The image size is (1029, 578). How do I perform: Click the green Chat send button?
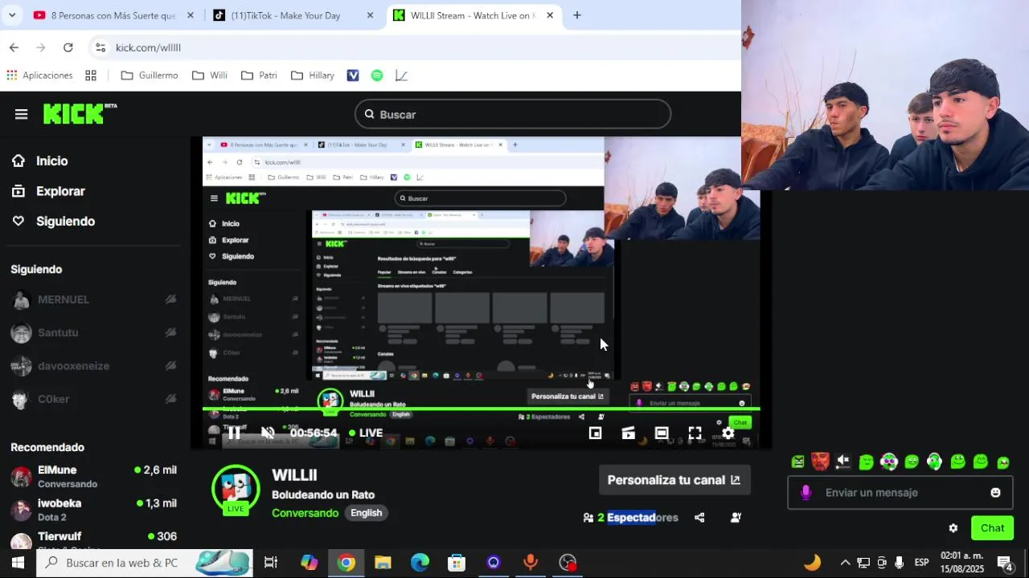coord(992,528)
